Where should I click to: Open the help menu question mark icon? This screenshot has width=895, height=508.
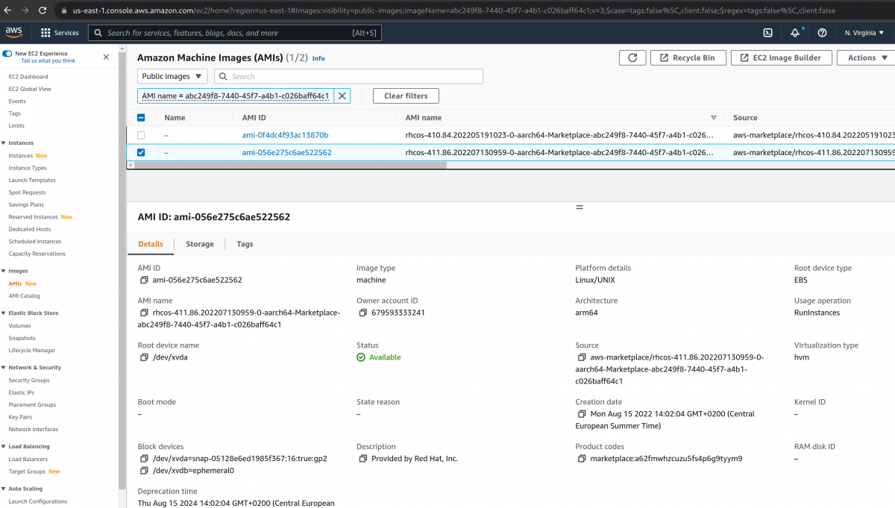[821, 33]
